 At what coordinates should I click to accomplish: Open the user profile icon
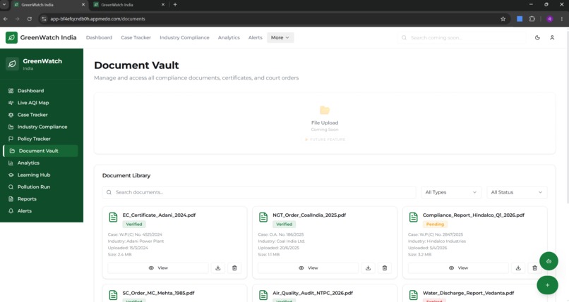click(552, 37)
